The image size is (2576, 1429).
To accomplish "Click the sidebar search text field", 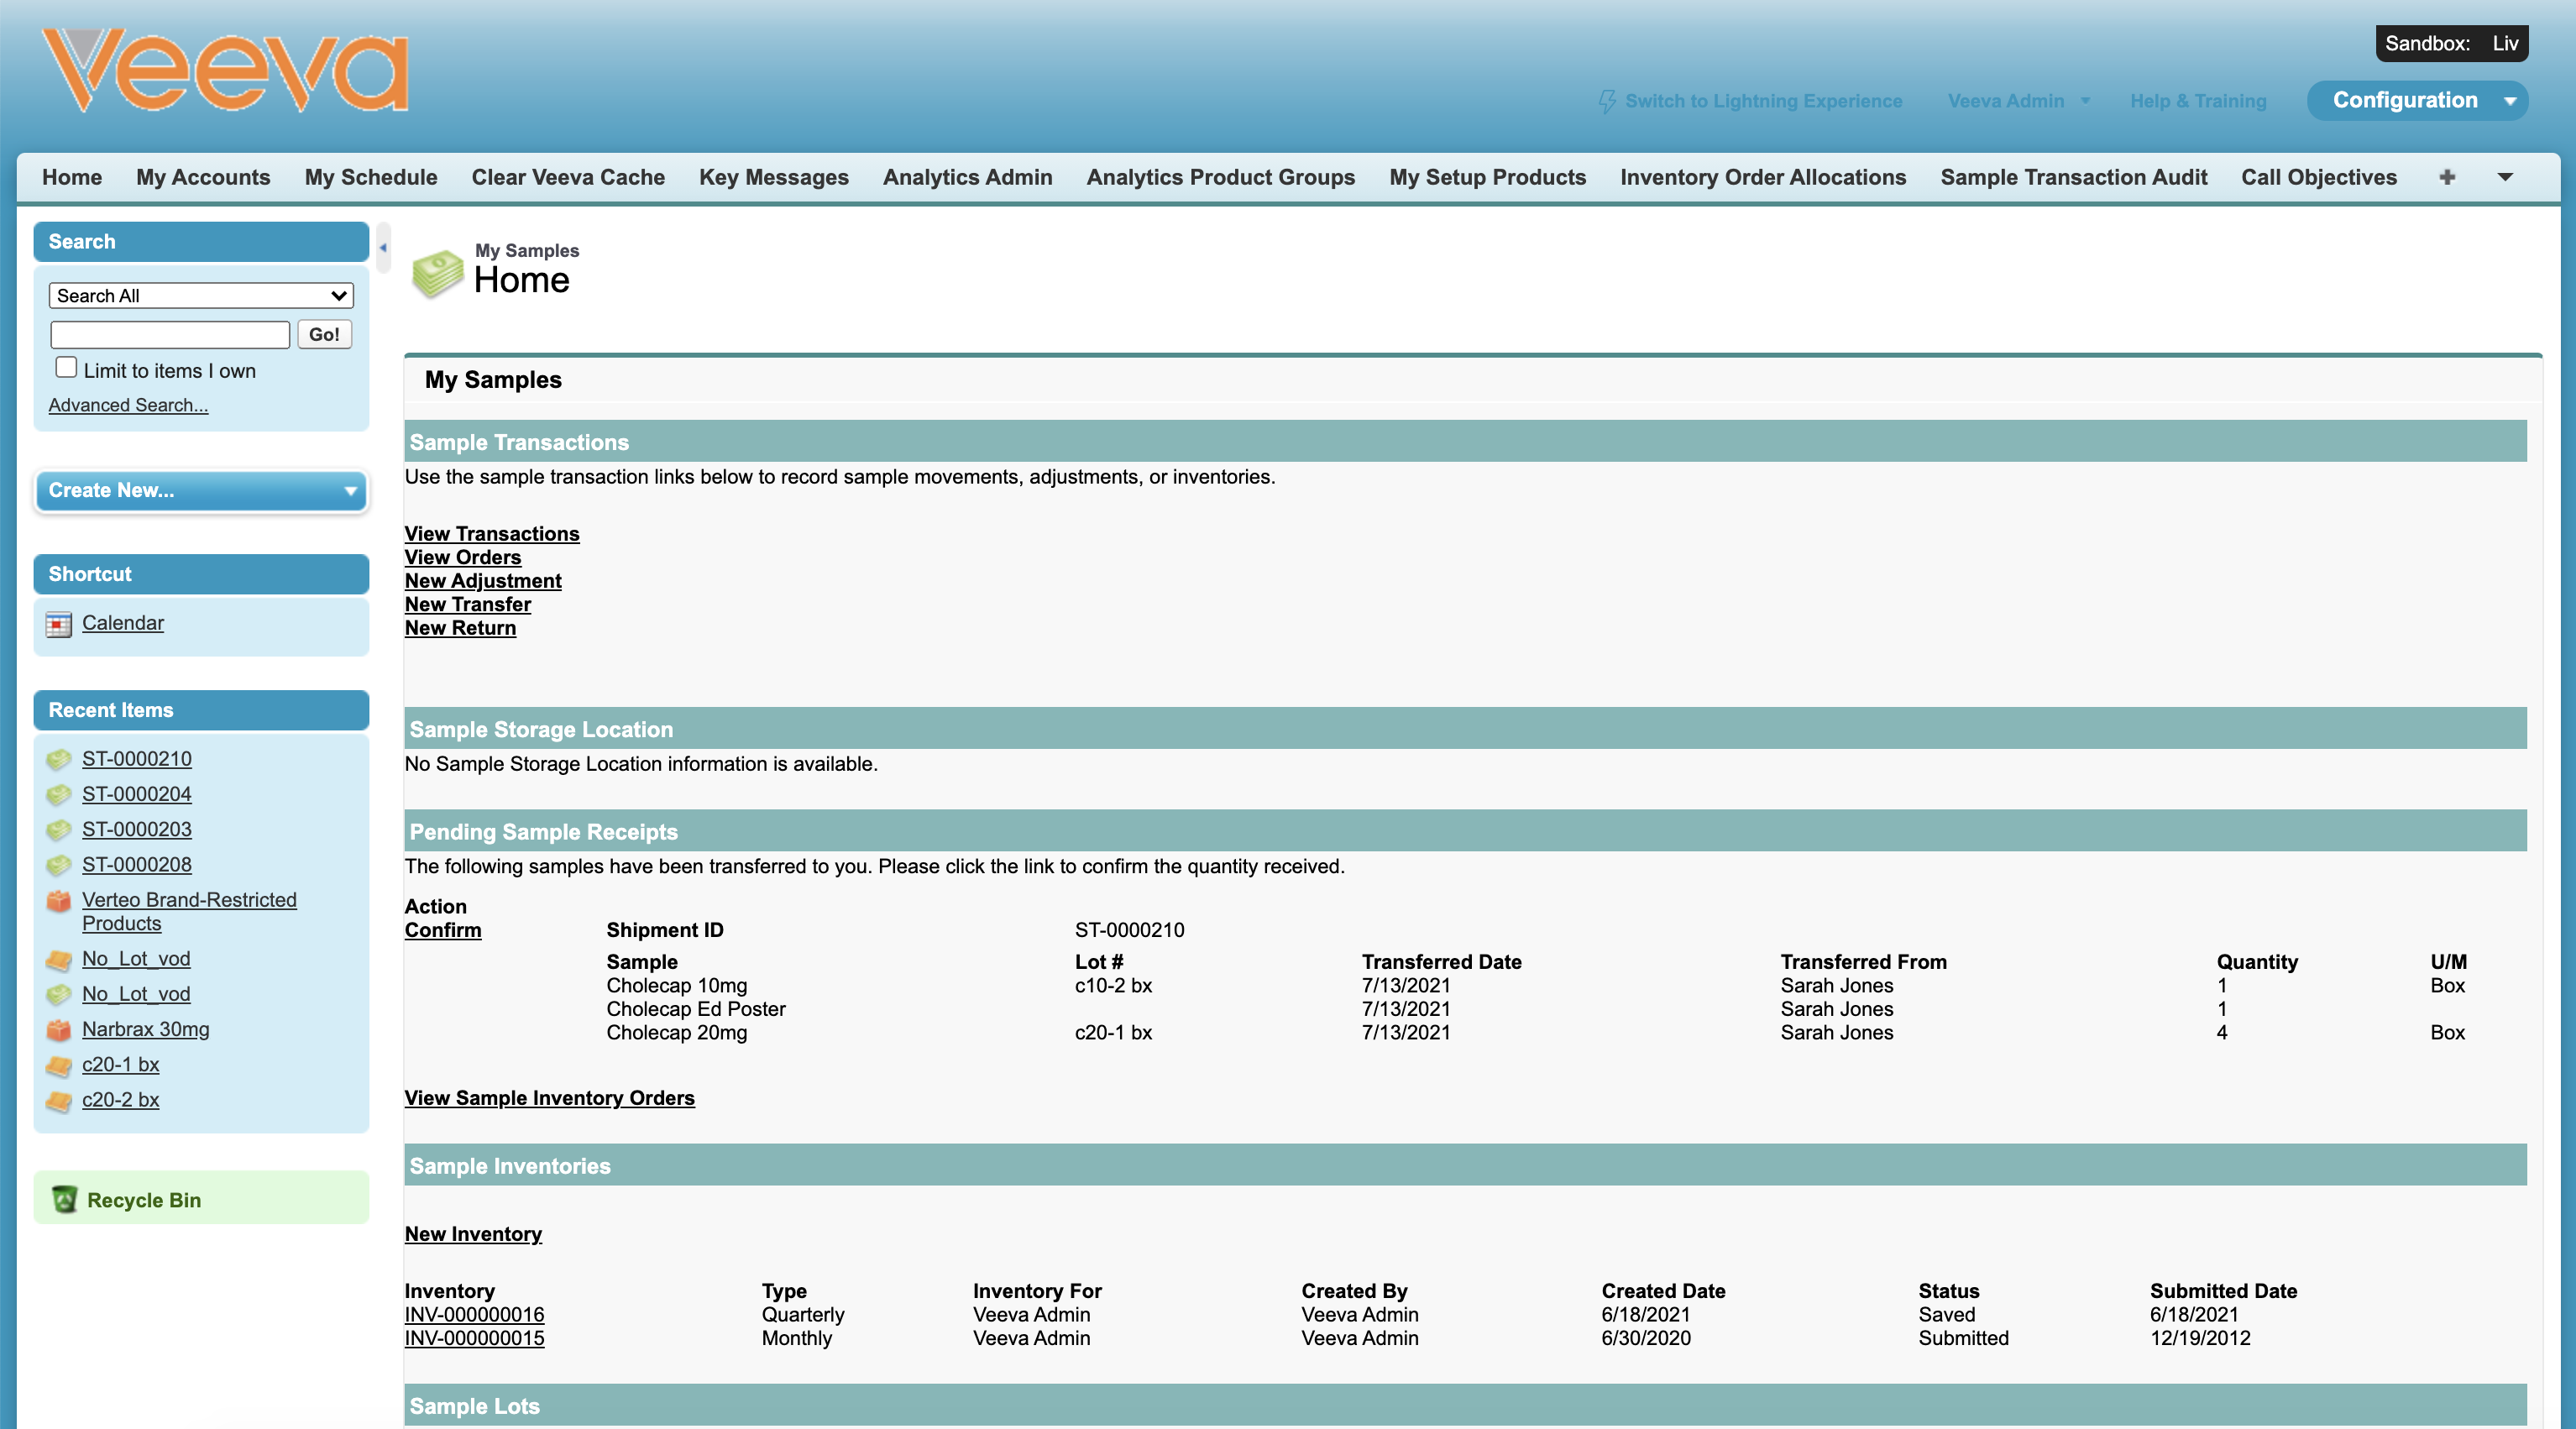I will [x=170, y=334].
